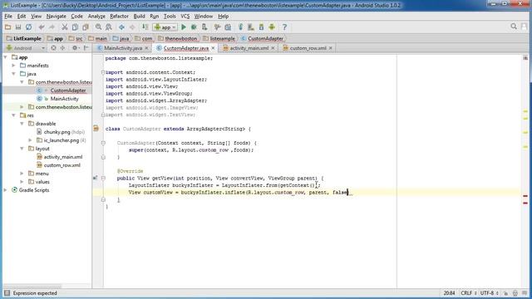Open the AVD Manager icon
The image size is (532, 299).
pos(251,27)
